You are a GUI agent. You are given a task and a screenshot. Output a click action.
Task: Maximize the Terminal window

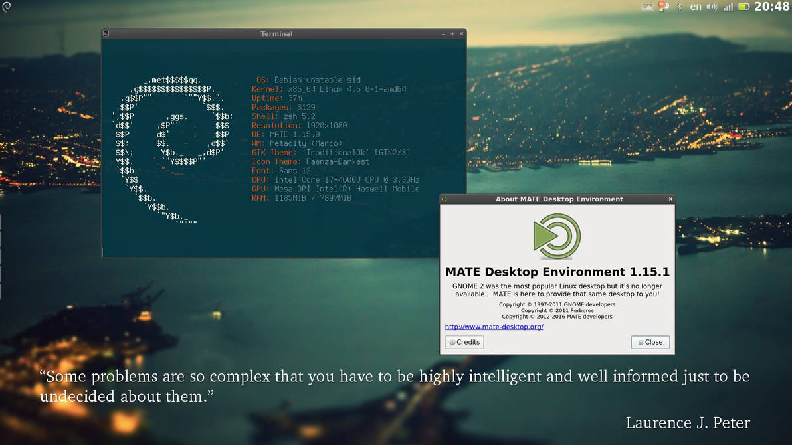click(452, 34)
